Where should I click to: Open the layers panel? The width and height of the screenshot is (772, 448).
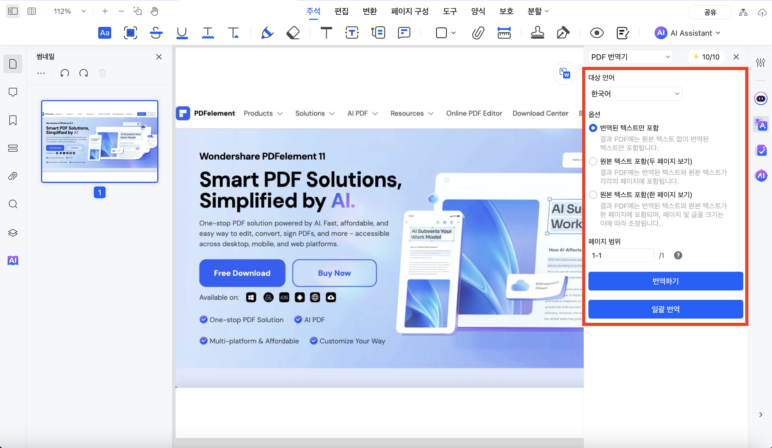click(x=13, y=232)
